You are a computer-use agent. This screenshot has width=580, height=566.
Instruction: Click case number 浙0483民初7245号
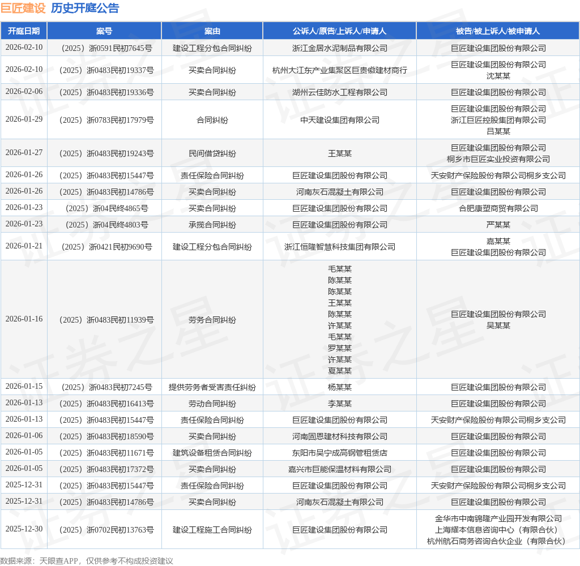click(106, 387)
